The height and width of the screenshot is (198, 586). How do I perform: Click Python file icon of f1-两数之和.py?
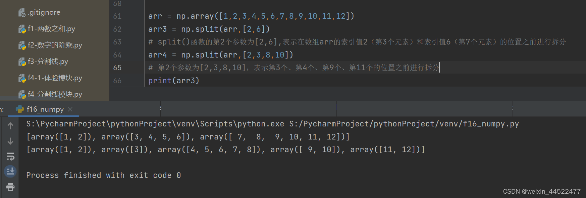pos(22,29)
